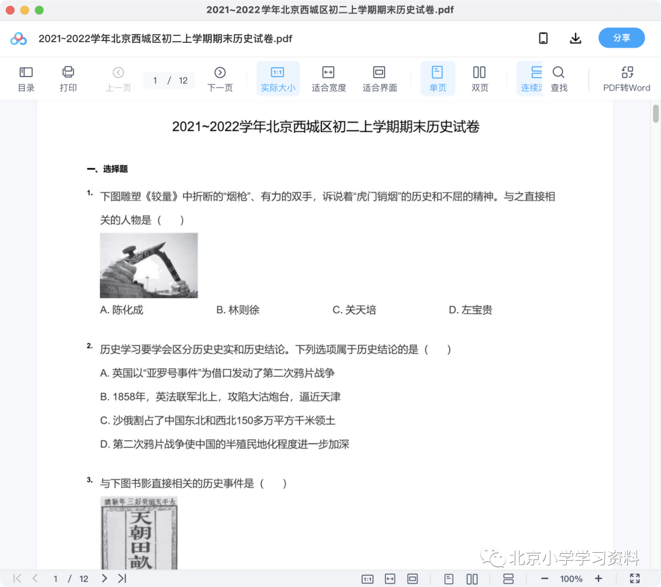Viewport: 661px width, 587px height.
Task: Click answer option C. 关天培
Action: pyautogui.click(x=354, y=310)
